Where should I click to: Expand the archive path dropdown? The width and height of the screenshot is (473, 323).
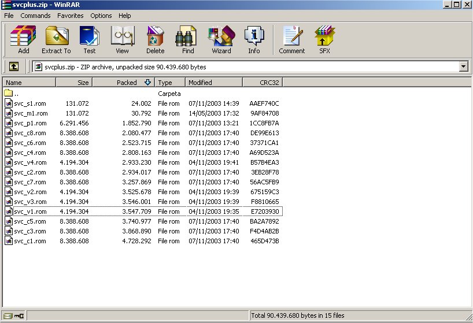tap(463, 67)
